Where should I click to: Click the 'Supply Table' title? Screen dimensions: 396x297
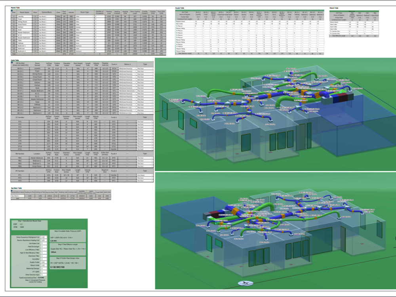tap(179, 8)
